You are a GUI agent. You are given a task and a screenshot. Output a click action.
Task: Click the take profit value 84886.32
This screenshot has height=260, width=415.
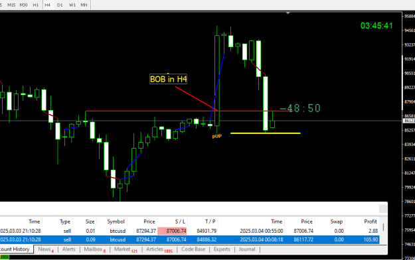pyautogui.click(x=207, y=239)
